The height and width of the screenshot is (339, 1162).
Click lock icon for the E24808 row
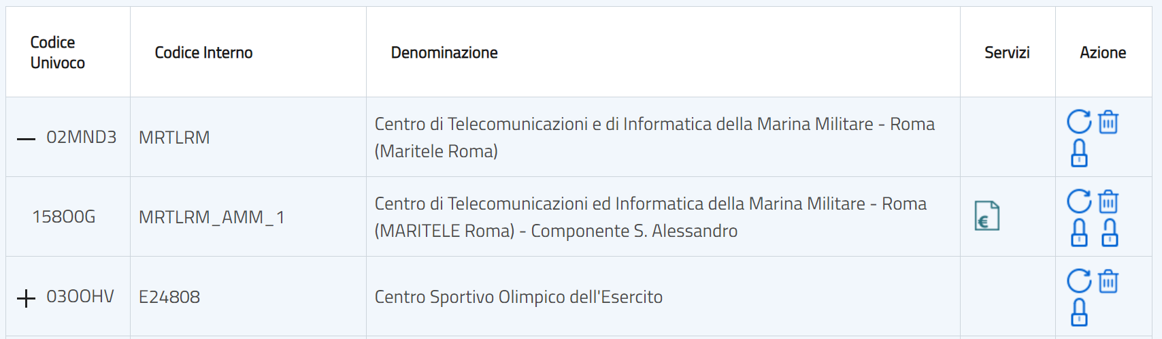1079,313
